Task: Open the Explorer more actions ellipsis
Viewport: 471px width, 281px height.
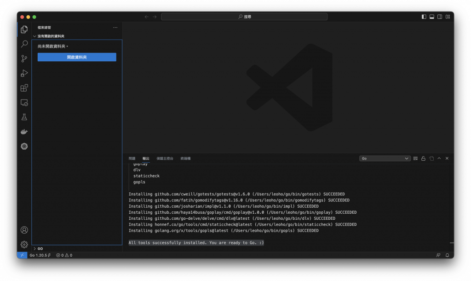Action: (x=115, y=27)
